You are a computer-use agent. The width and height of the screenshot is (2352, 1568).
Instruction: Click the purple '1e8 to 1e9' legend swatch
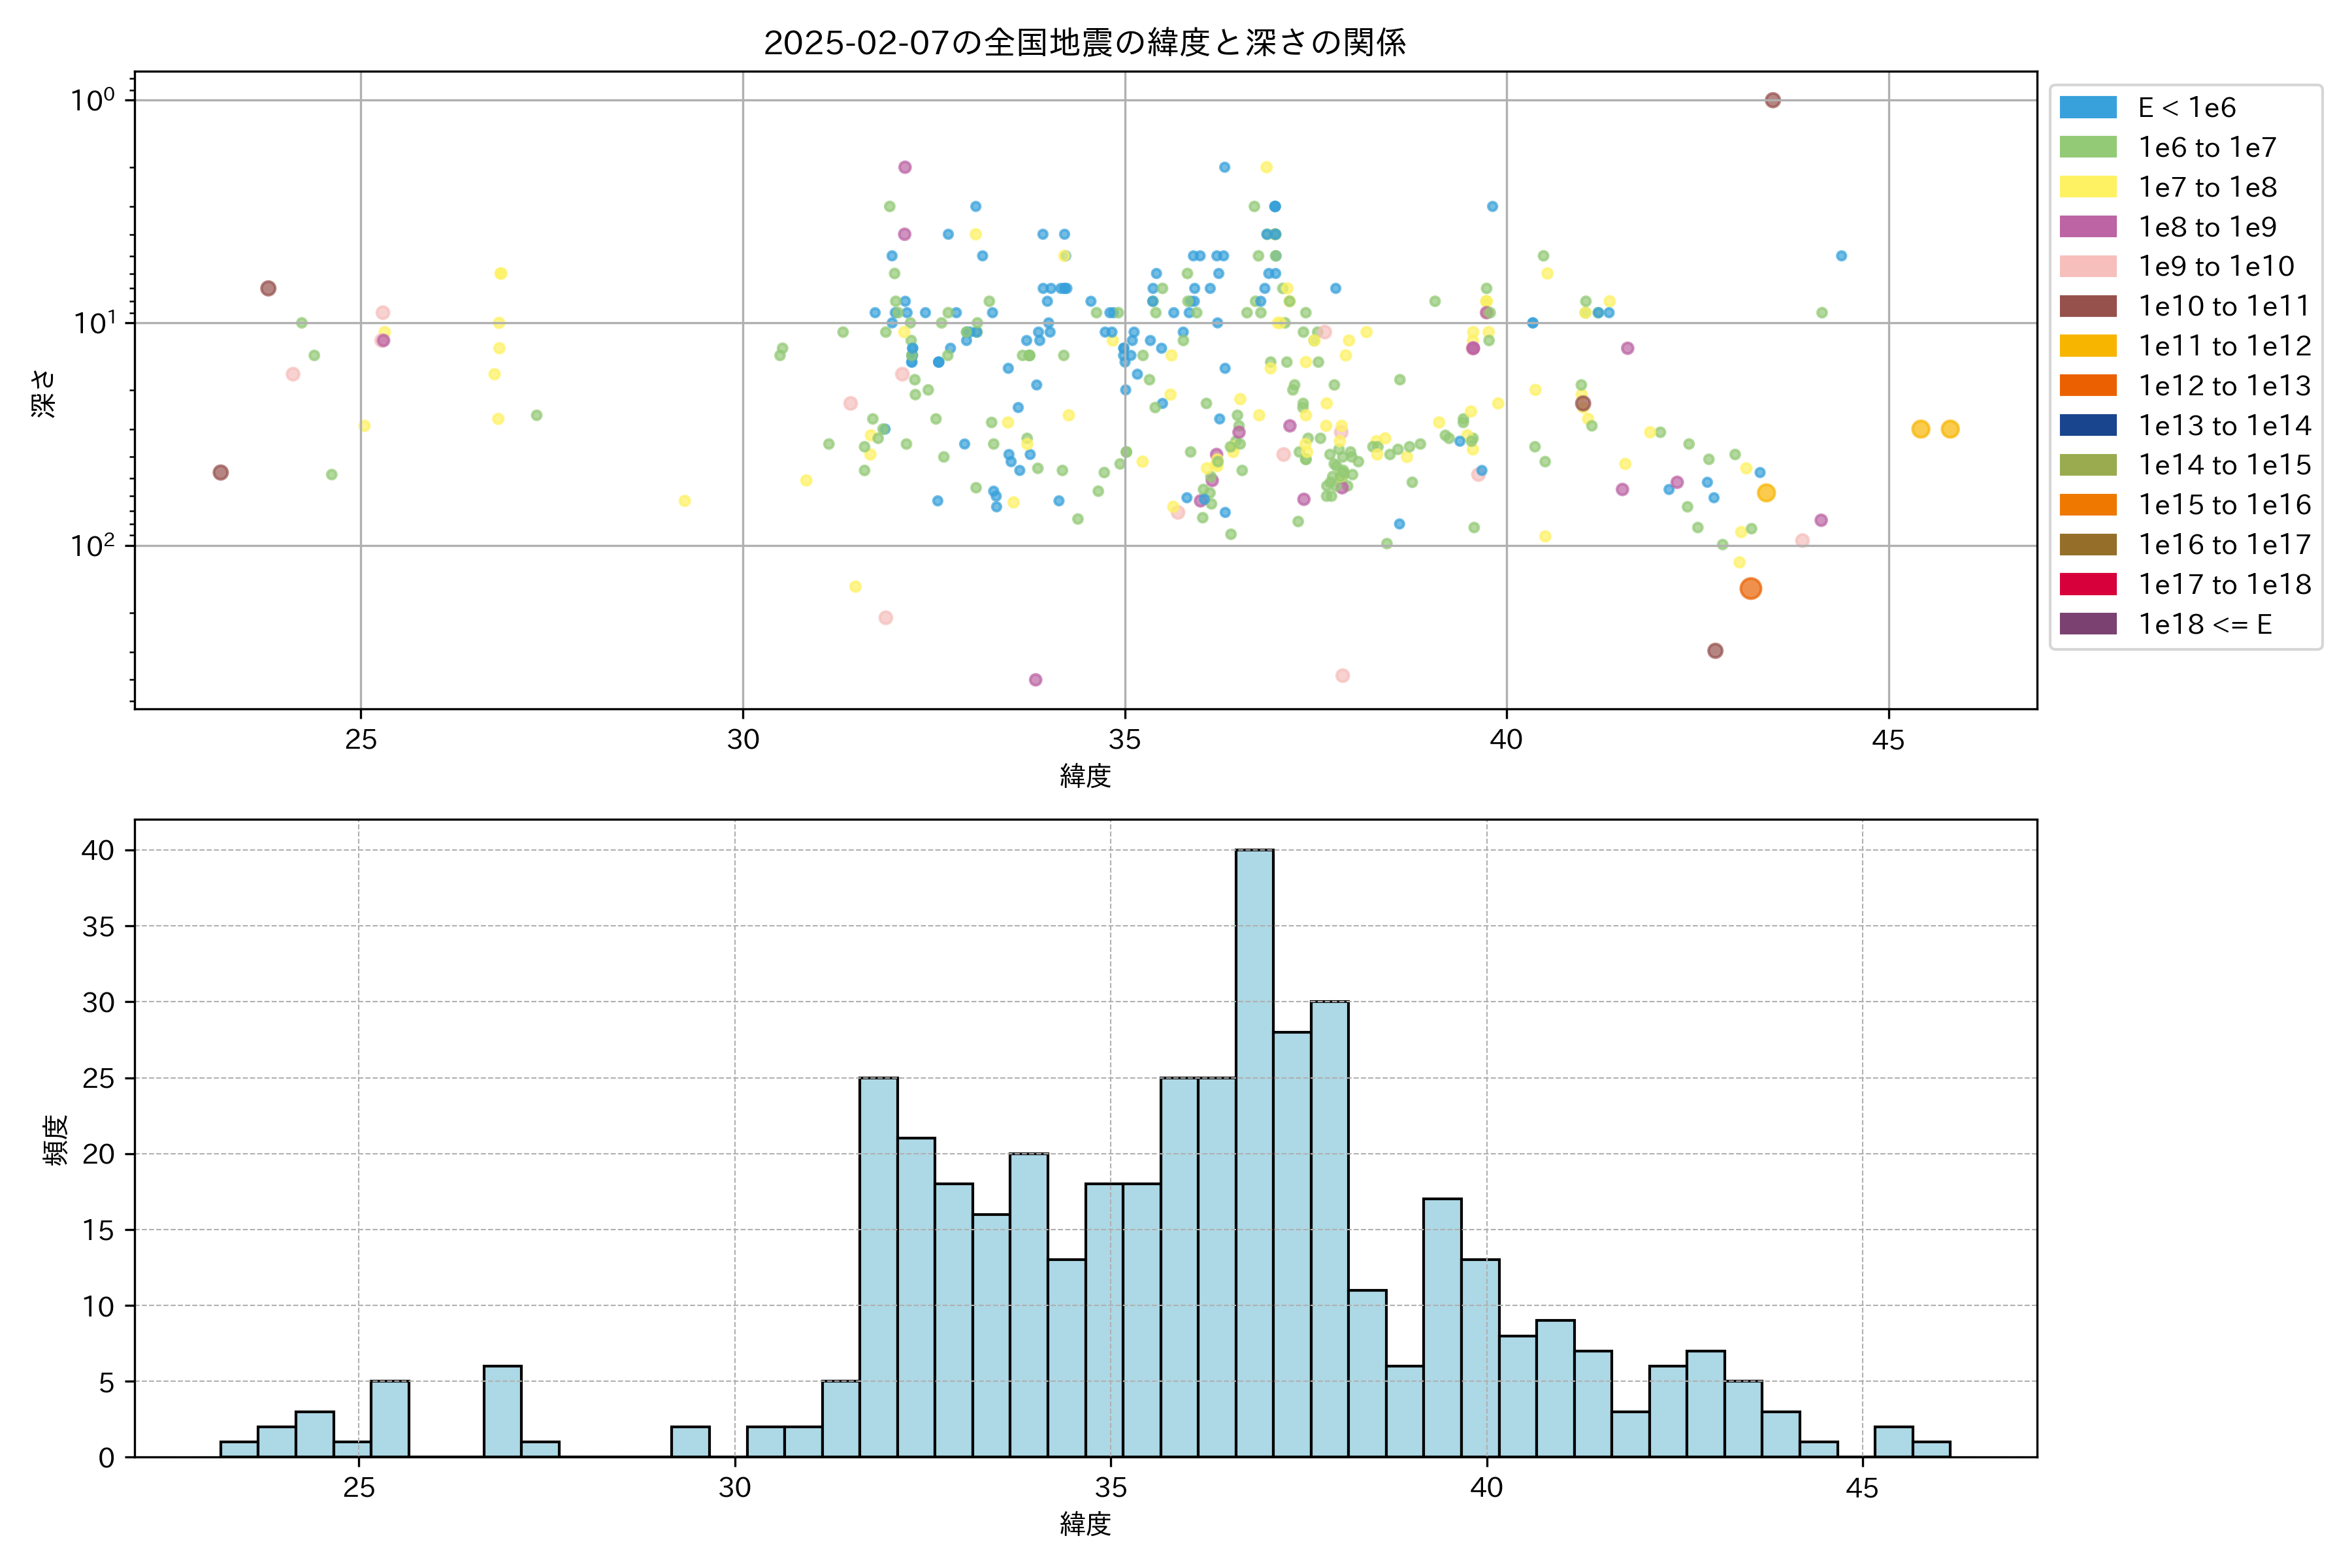pyautogui.click(x=2087, y=227)
